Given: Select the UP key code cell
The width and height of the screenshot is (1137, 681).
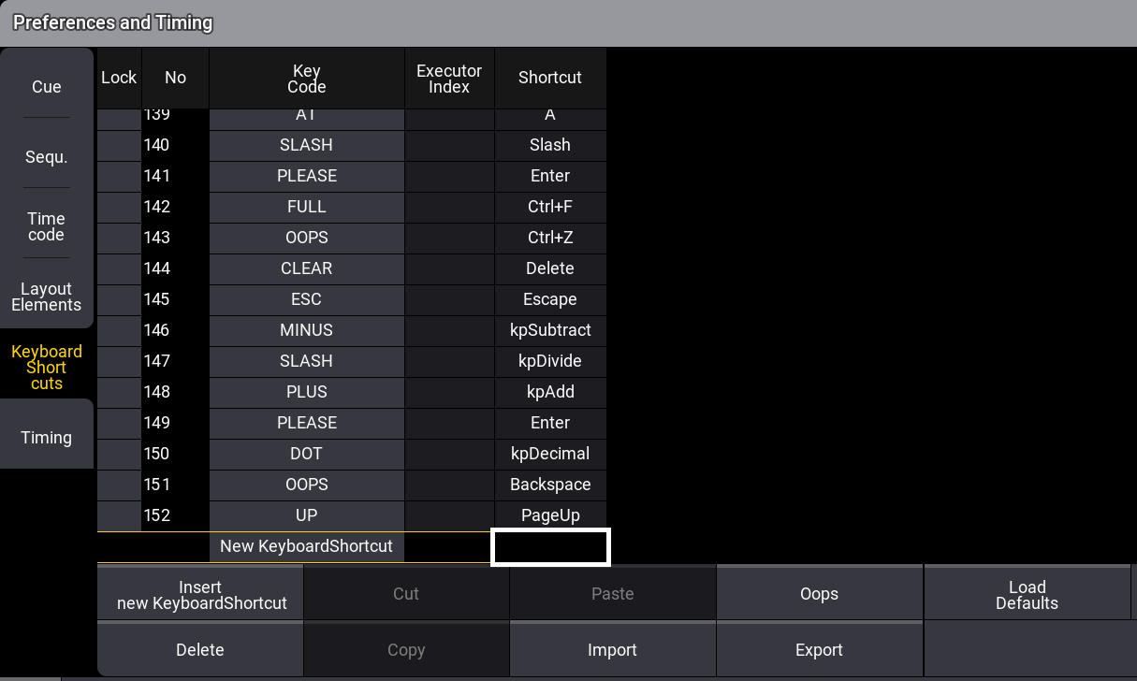Looking at the screenshot, I should click(307, 515).
